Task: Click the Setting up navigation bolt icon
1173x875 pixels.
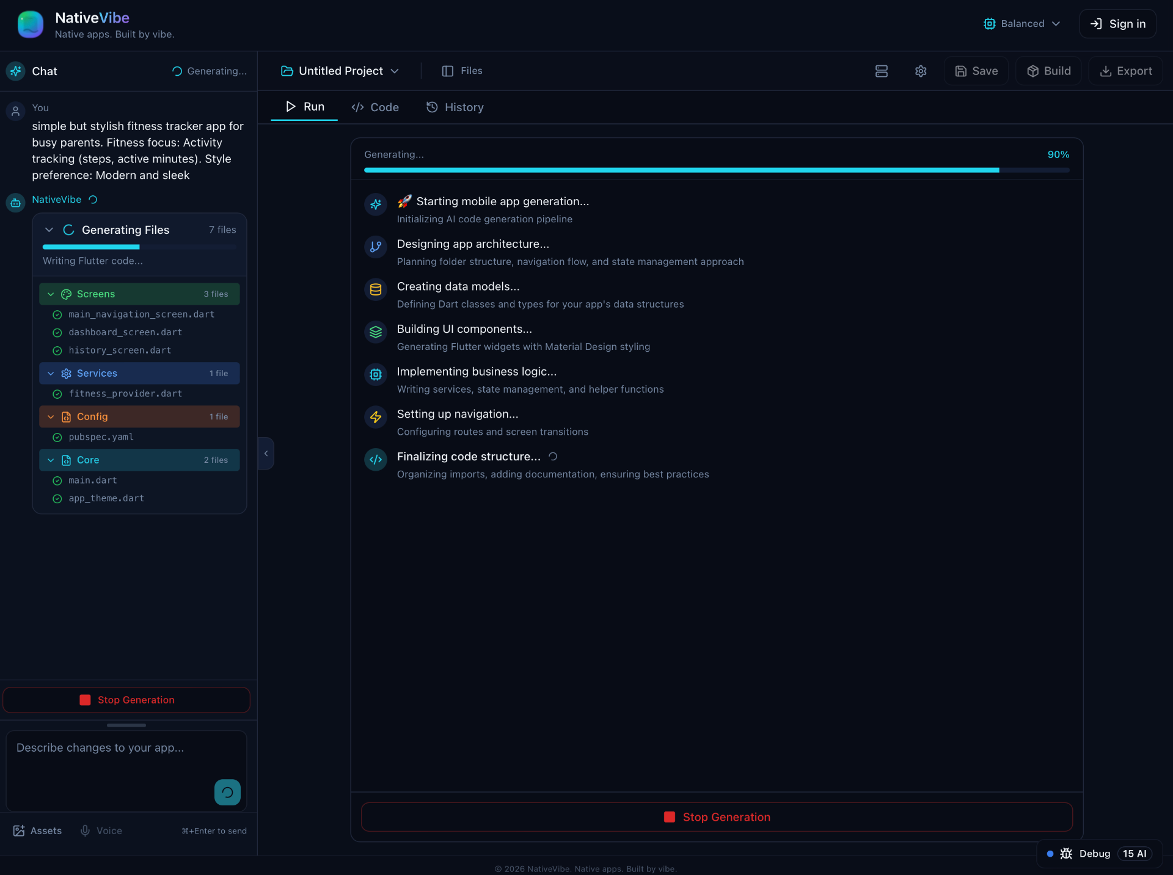Action: click(376, 417)
